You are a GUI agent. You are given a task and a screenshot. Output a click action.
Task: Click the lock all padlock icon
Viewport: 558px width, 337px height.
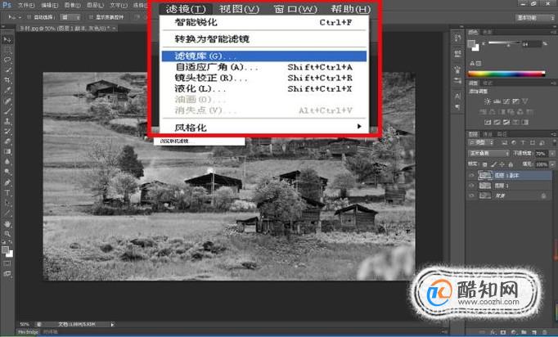[x=511, y=164]
